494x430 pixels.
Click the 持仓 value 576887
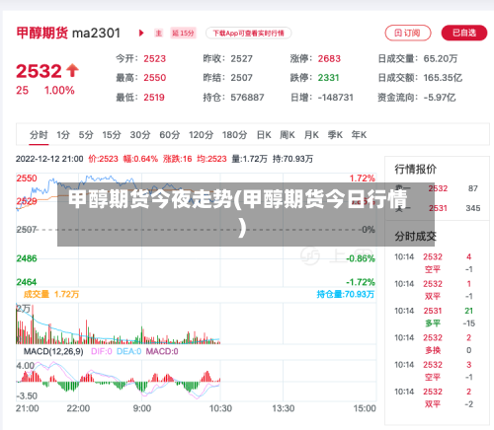pos(247,98)
